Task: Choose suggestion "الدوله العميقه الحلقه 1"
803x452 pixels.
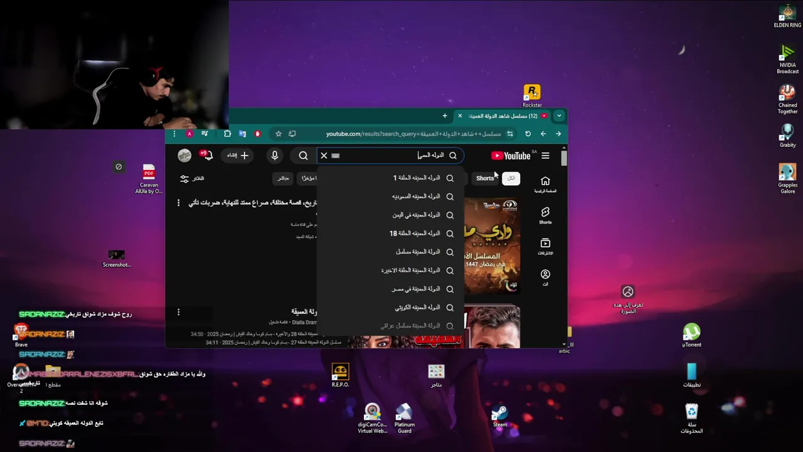Action: click(x=389, y=178)
